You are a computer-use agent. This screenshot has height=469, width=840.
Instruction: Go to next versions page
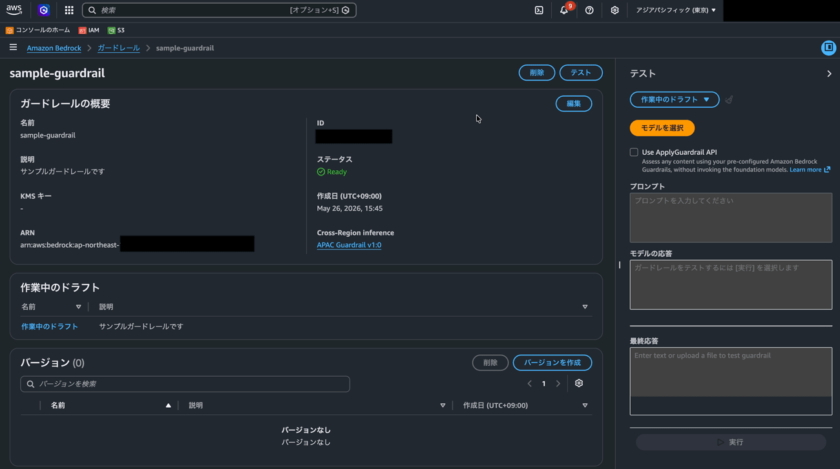[x=558, y=384]
